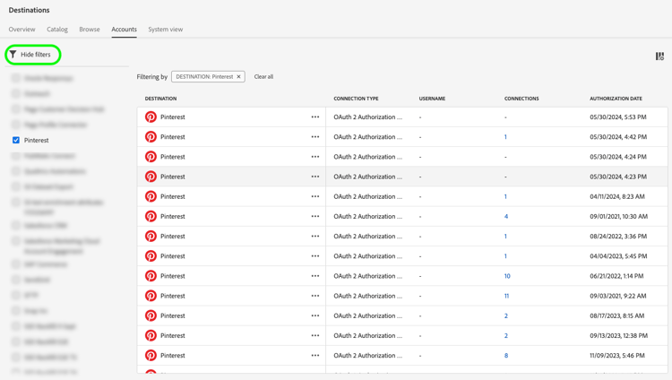Open the 8 connections link
This screenshot has height=380, width=672.
(x=506, y=356)
